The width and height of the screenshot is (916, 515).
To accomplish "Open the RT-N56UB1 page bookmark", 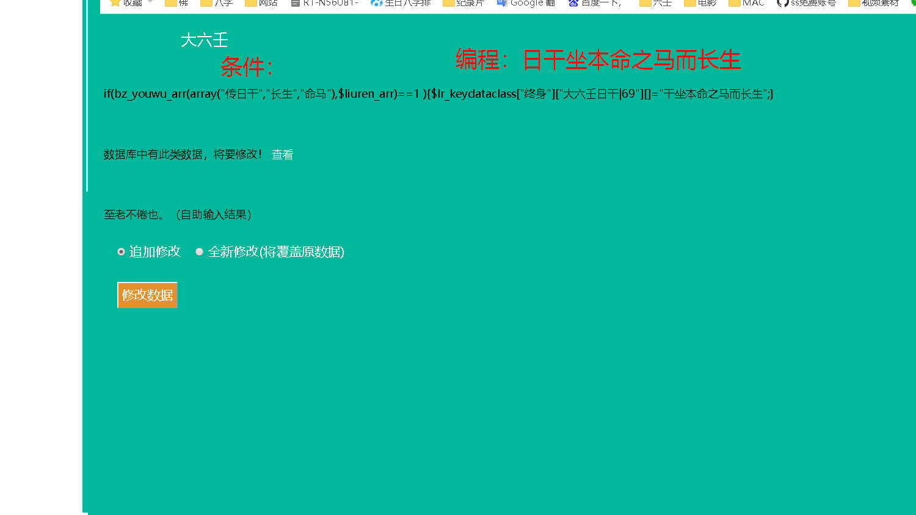I will [324, 3].
